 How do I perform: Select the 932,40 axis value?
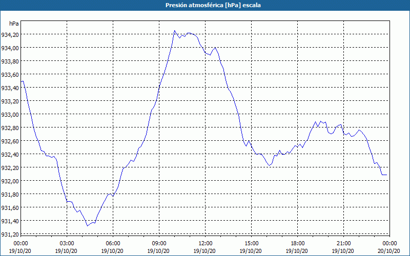10,155
